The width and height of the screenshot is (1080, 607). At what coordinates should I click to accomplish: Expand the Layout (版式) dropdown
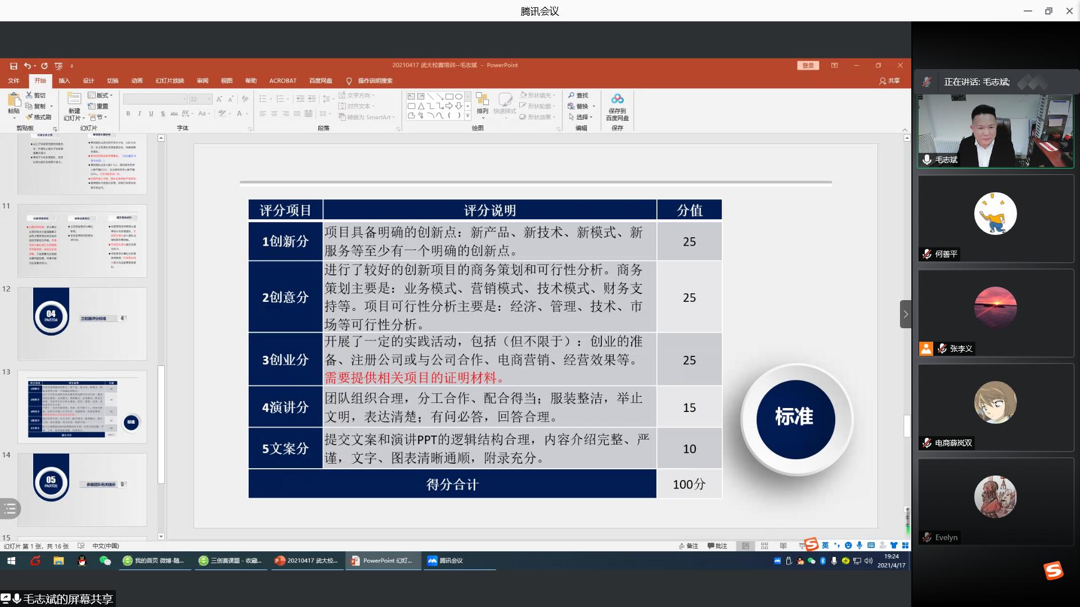(100, 95)
